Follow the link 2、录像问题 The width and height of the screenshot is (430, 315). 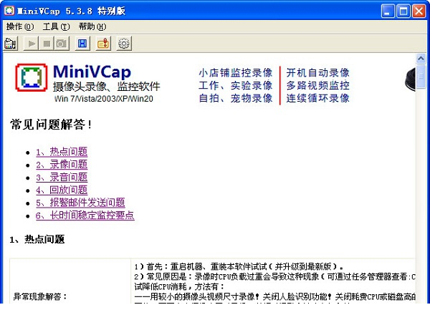click(x=62, y=165)
